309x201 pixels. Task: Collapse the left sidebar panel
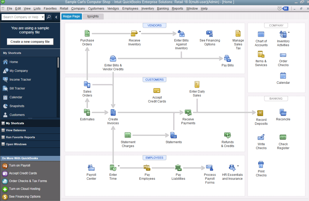(x=56, y=17)
